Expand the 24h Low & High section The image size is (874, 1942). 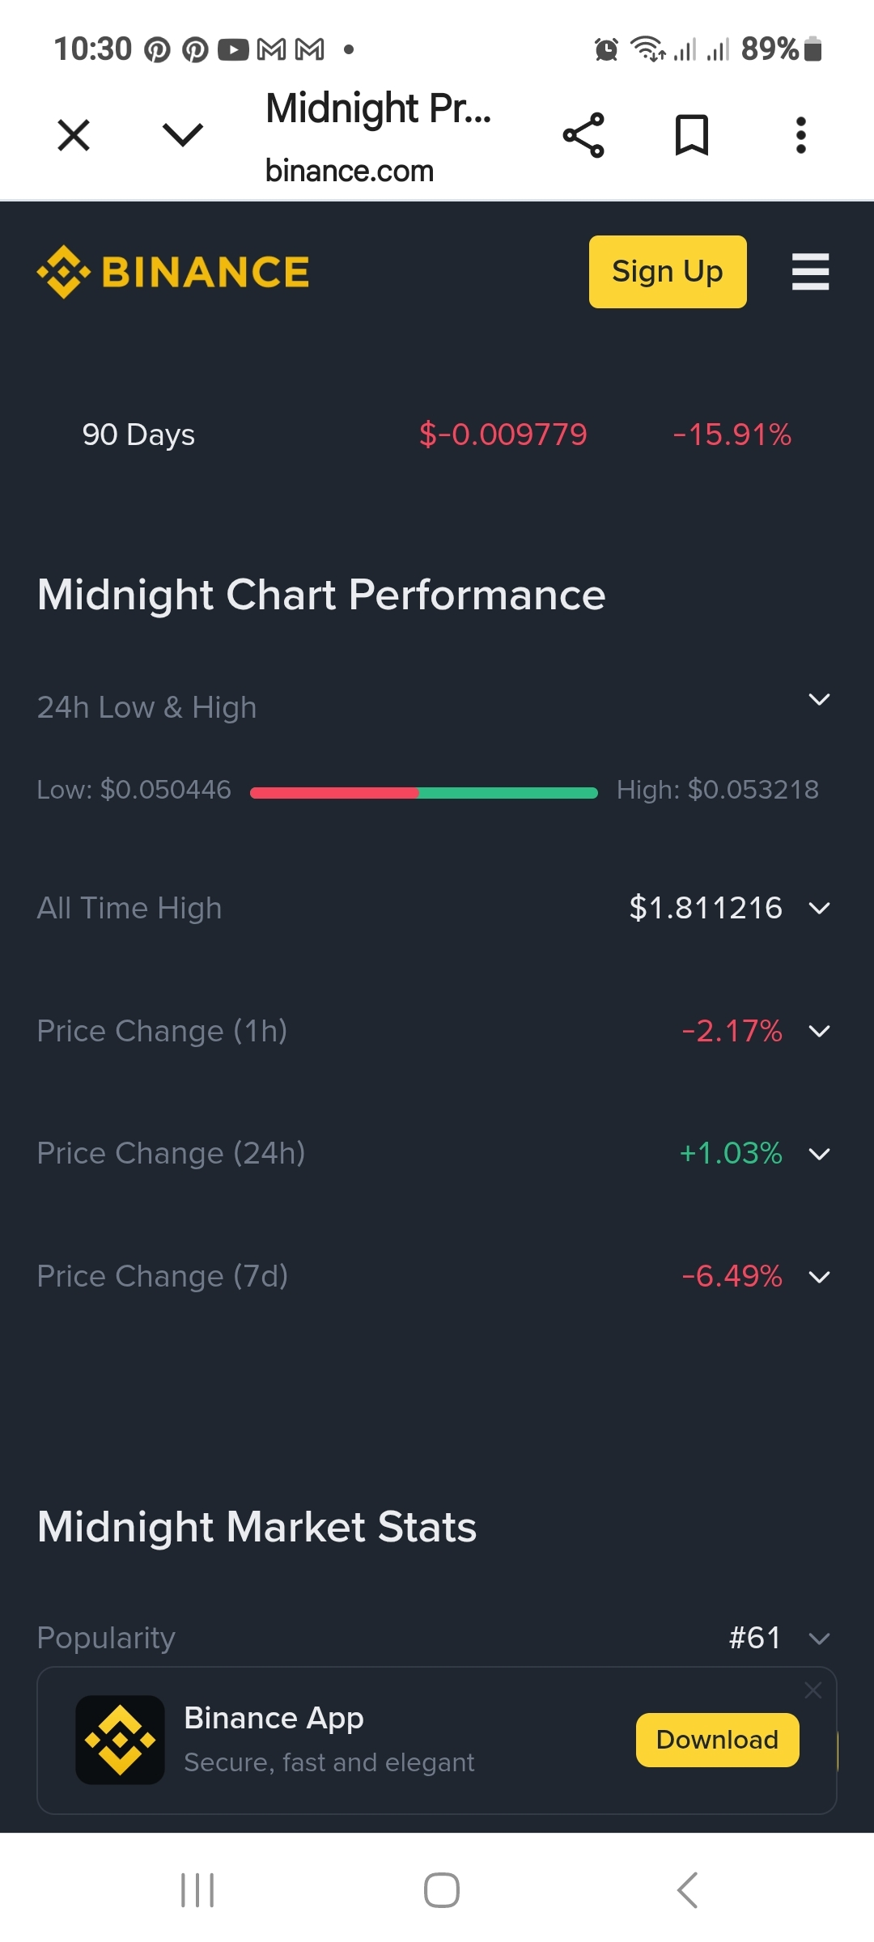point(819,700)
